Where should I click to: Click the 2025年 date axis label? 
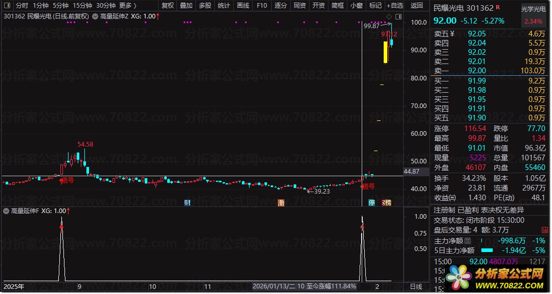click(x=14, y=287)
